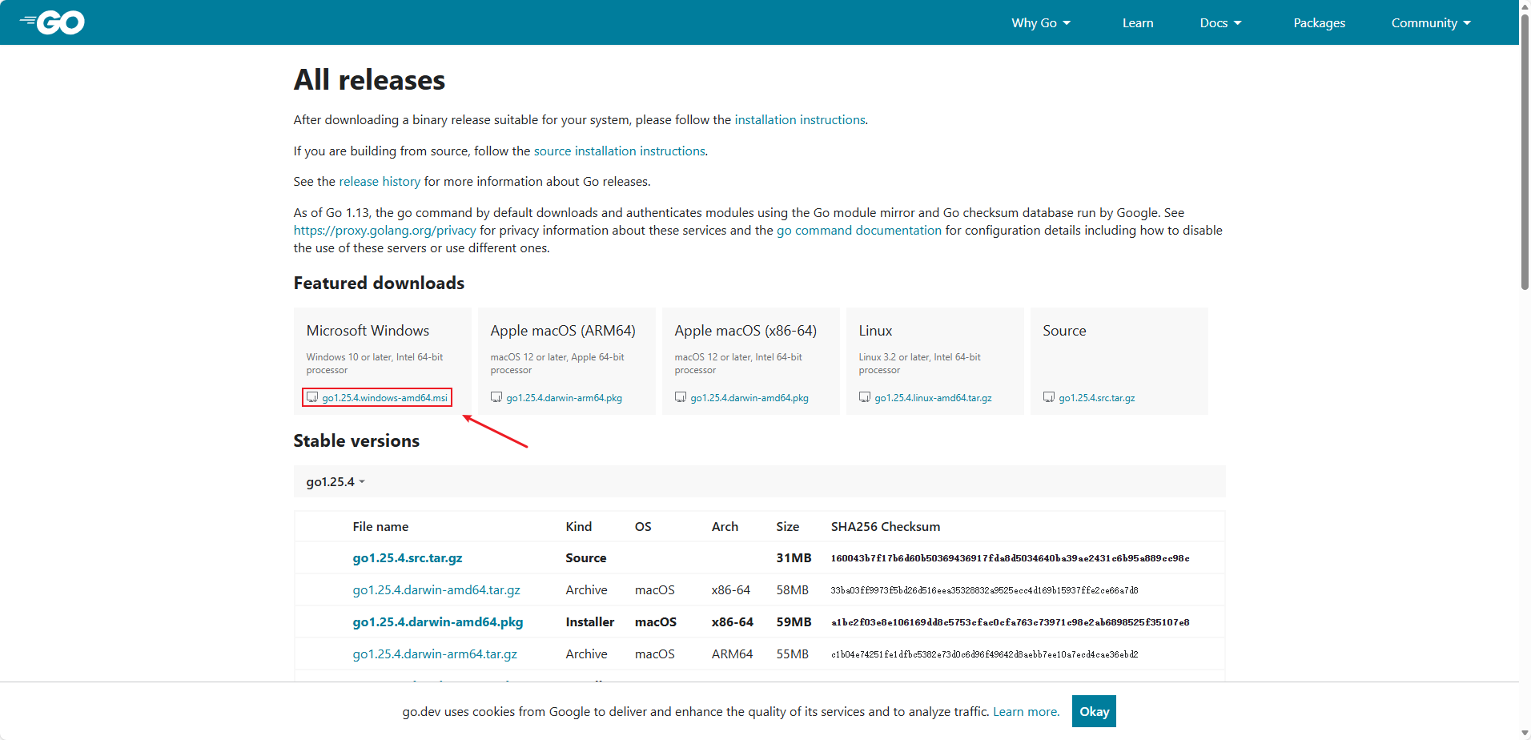The width and height of the screenshot is (1531, 740).
Task: Click download icon beside darwin-amd64.pkg in Featured
Action: coord(681,397)
